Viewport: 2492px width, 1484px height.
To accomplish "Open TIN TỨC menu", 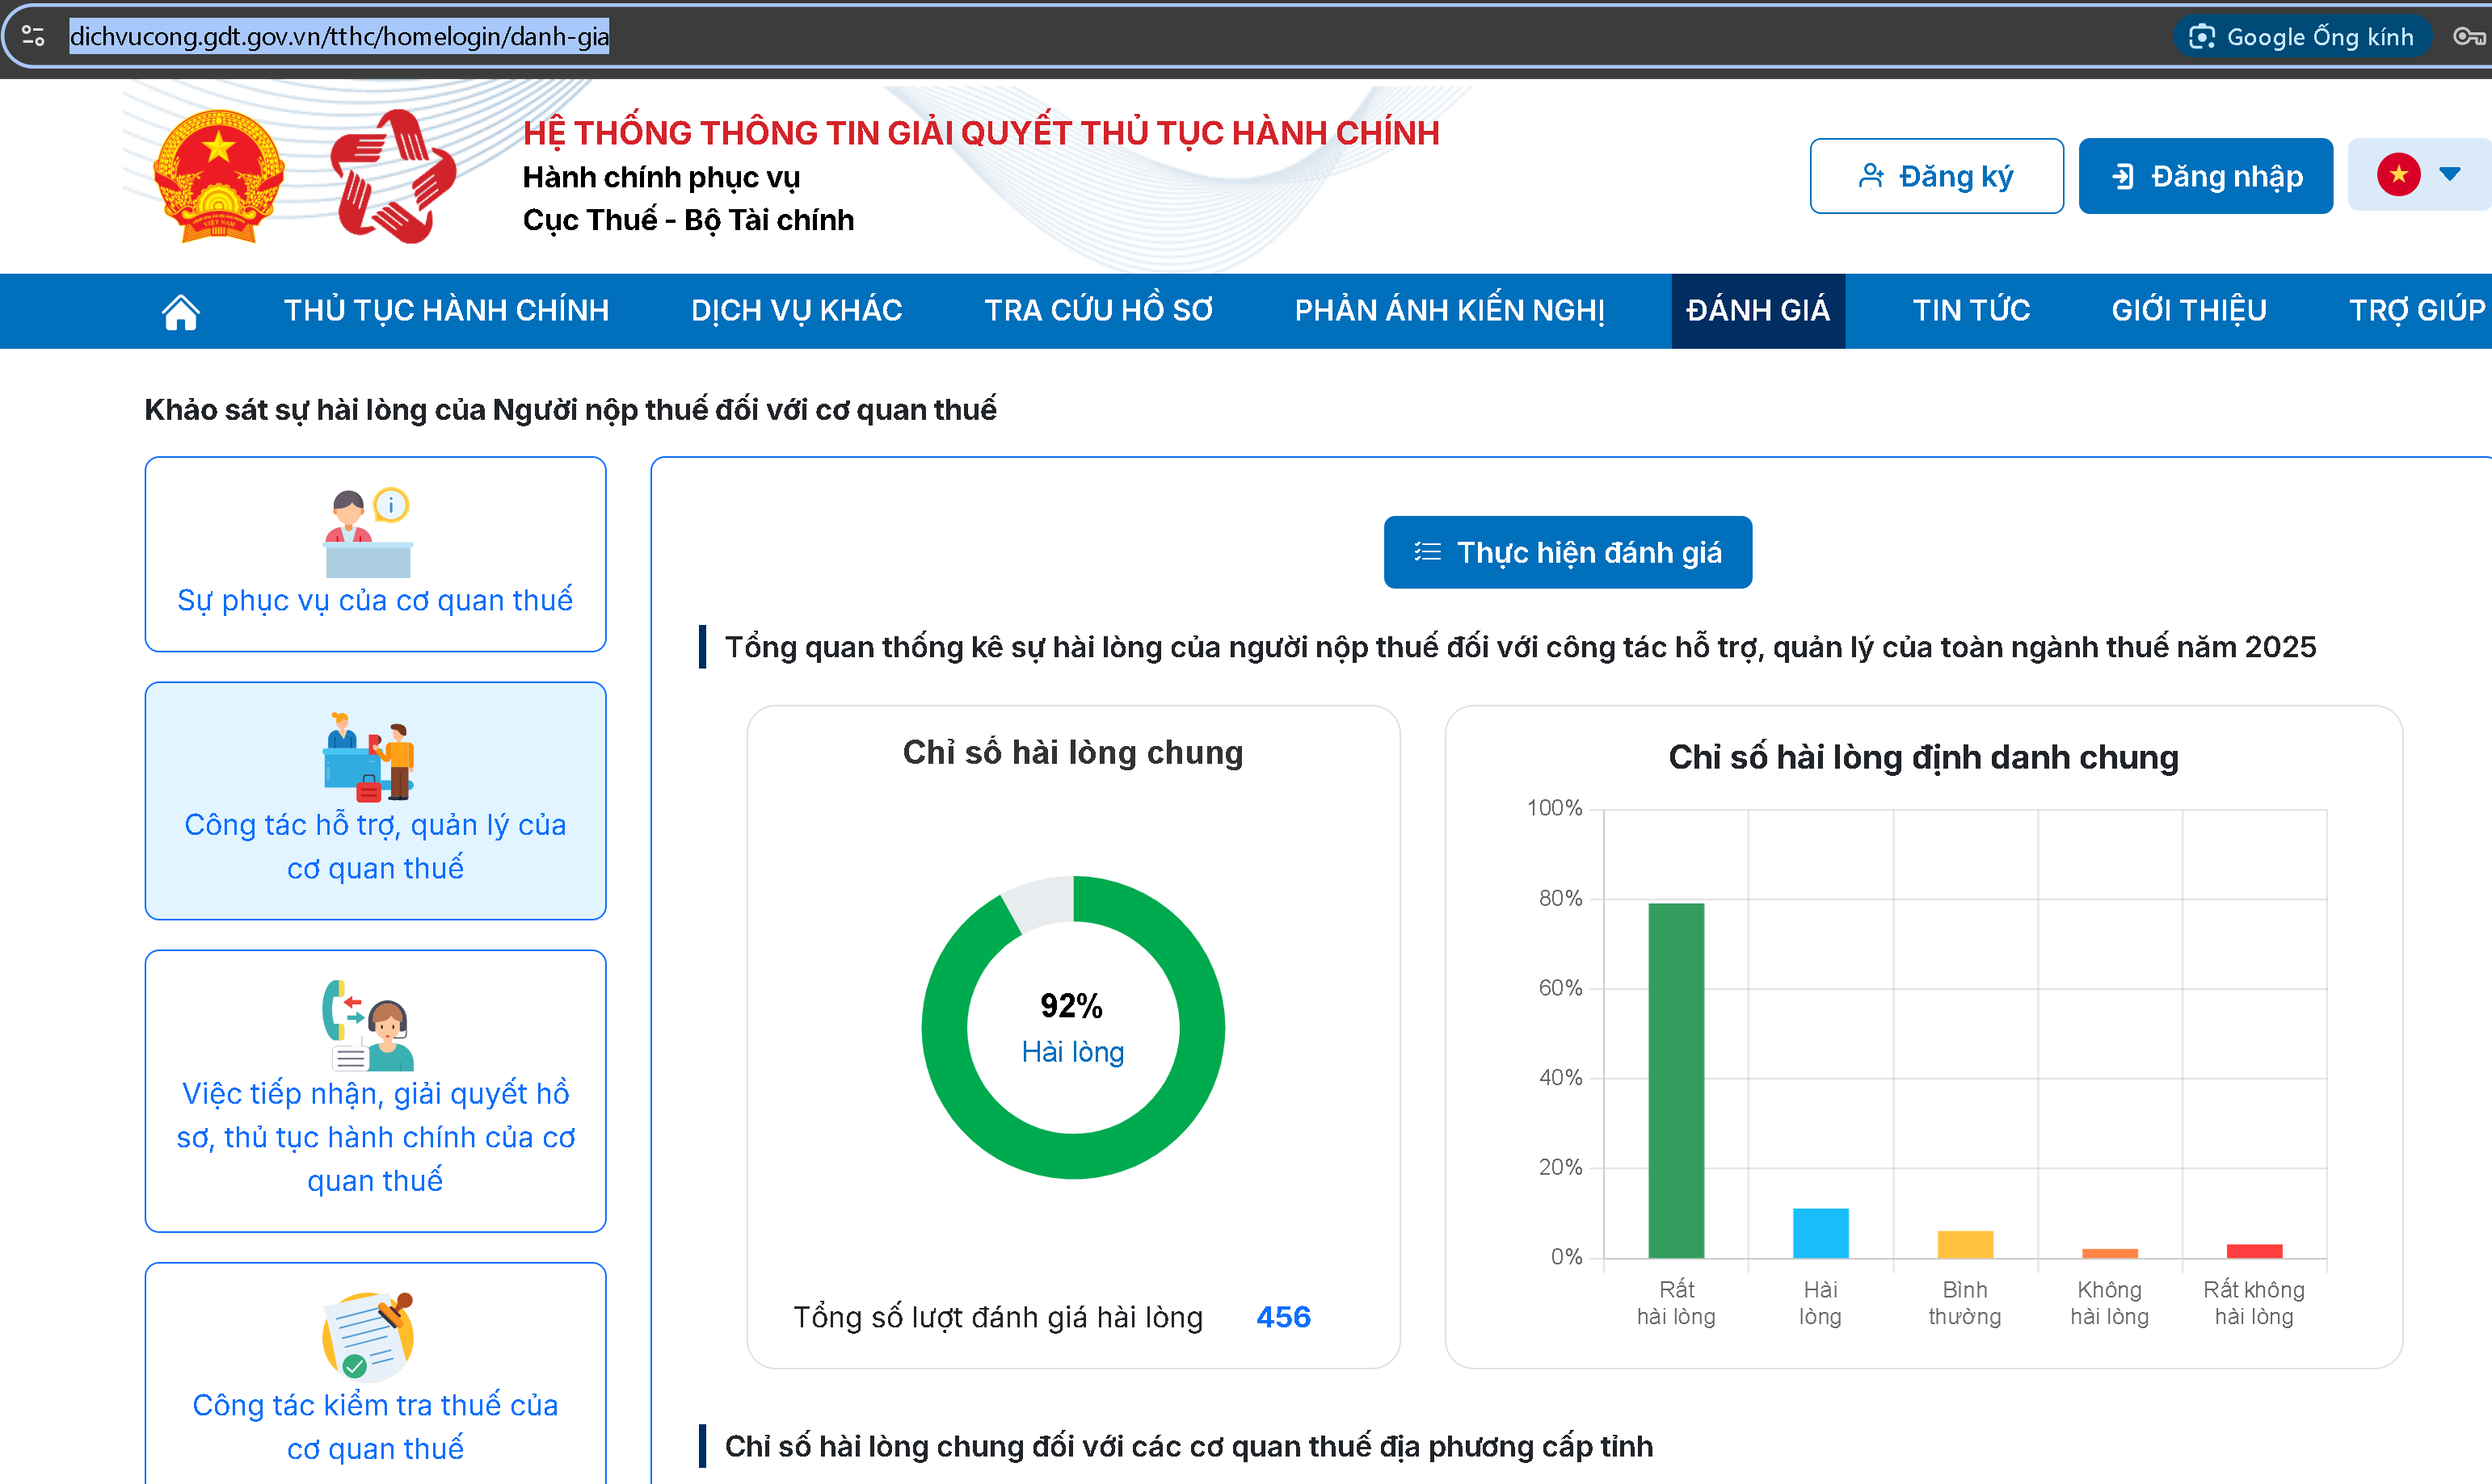I will (x=1971, y=311).
